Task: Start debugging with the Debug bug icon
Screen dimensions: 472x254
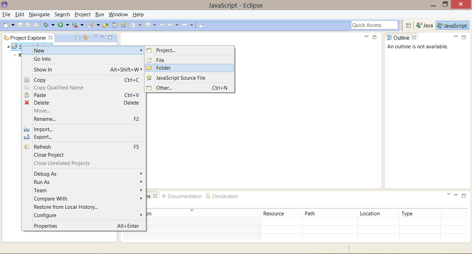Action: 46,25
